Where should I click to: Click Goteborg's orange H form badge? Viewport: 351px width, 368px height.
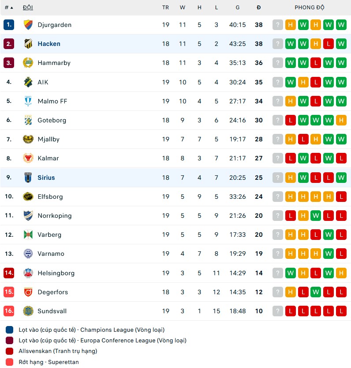coord(341,120)
